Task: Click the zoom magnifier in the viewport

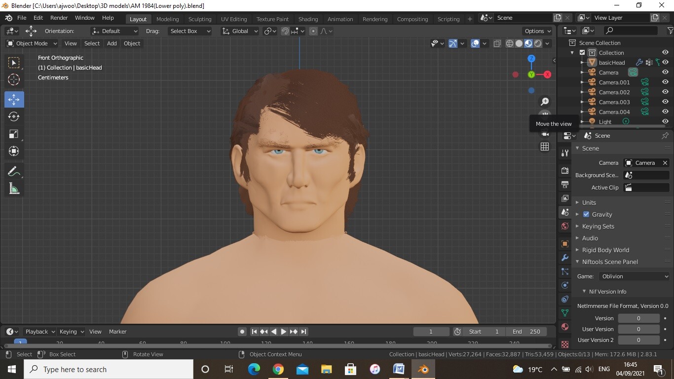Action: pyautogui.click(x=545, y=102)
